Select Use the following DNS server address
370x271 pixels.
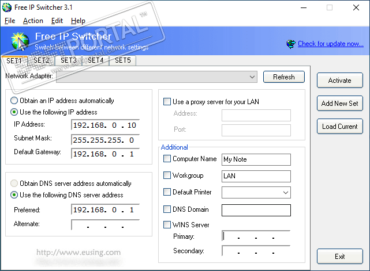tap(67, 195)
